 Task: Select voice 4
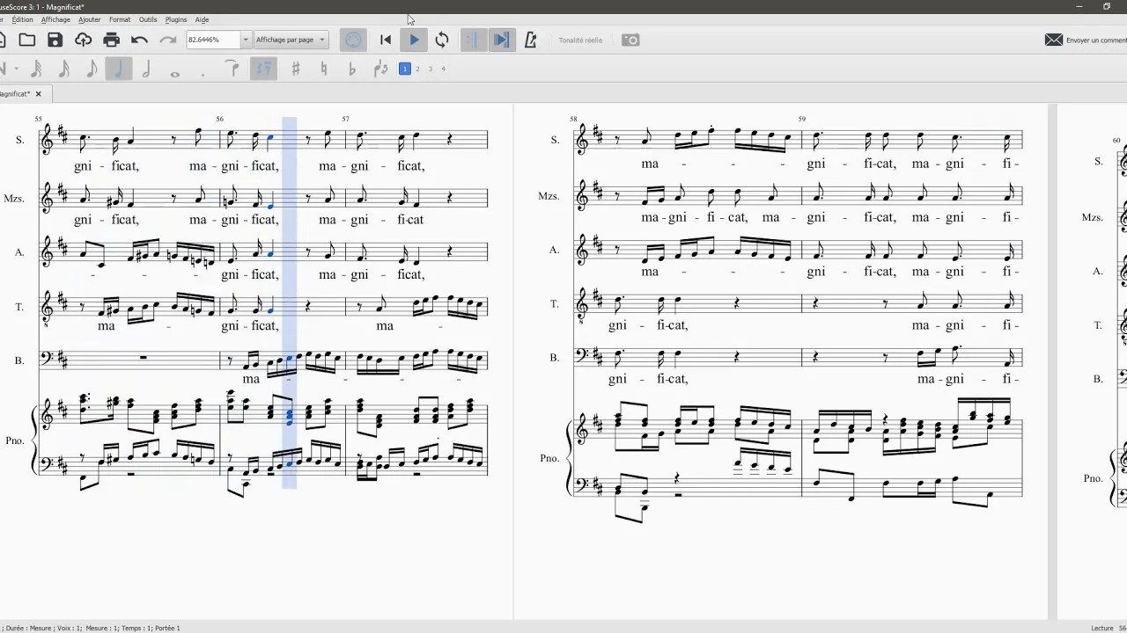click(x=443, y=69)
